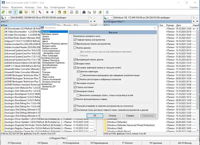Open the synchronize directories icon

coord(94,12)
